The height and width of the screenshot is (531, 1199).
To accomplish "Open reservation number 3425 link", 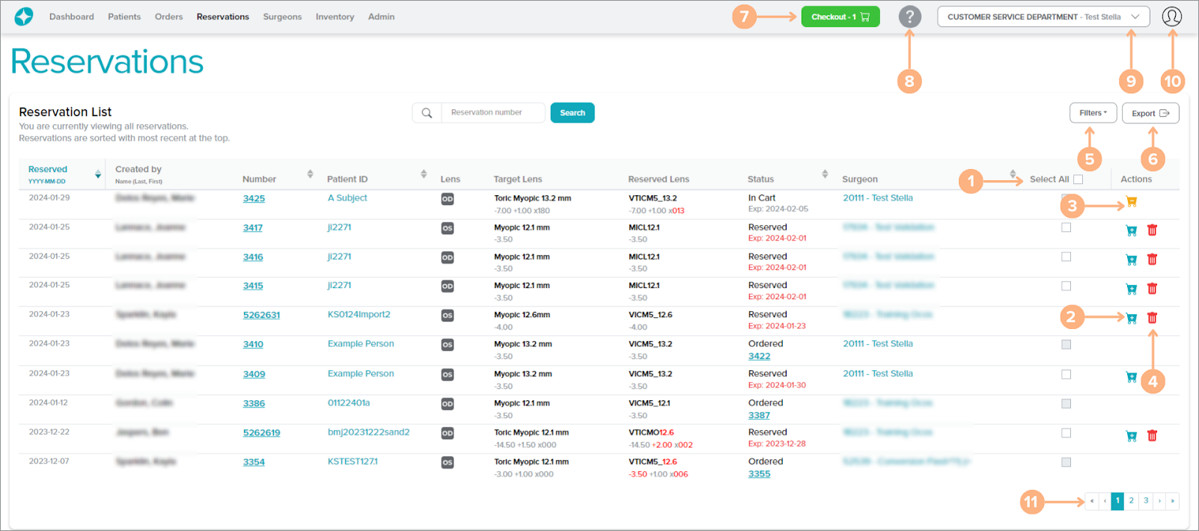I will coord(254,199).
